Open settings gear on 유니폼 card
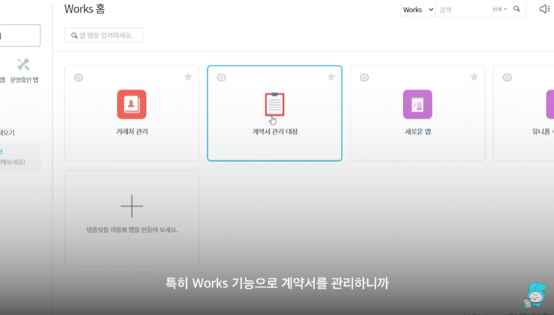Screen dimensions: 554x315 tap(507, 77)
